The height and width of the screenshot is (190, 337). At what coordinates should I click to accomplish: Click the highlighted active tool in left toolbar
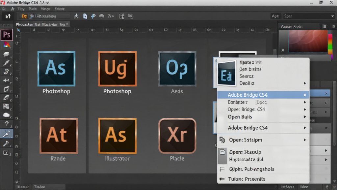tap(7, 134)
